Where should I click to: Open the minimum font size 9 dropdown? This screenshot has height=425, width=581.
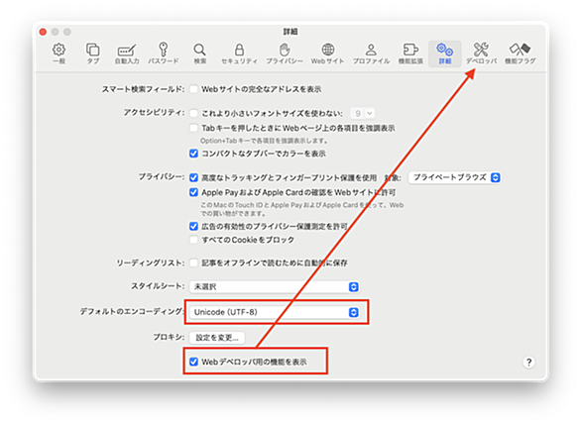click(363, 113)
